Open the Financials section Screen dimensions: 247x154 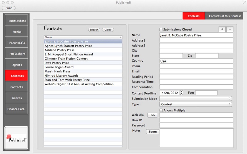16,43
